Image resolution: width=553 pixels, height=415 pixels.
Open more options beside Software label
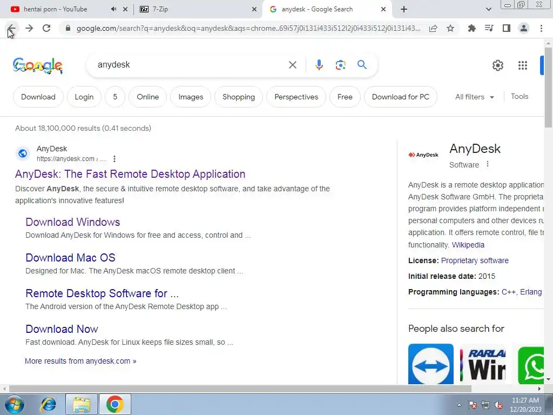coord(488,164)
